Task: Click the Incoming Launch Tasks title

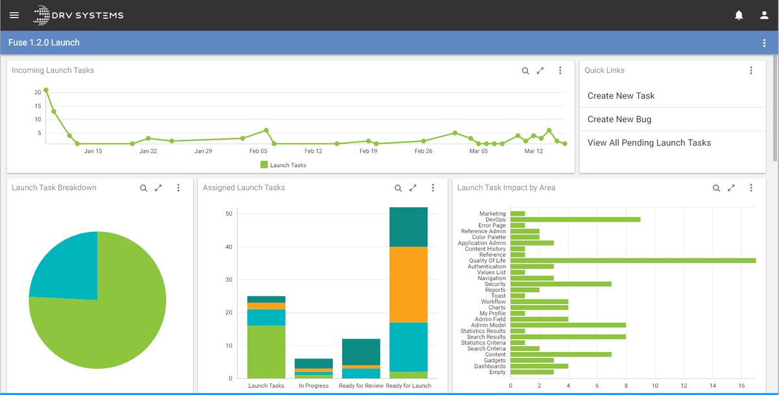Action: (53, 70)
